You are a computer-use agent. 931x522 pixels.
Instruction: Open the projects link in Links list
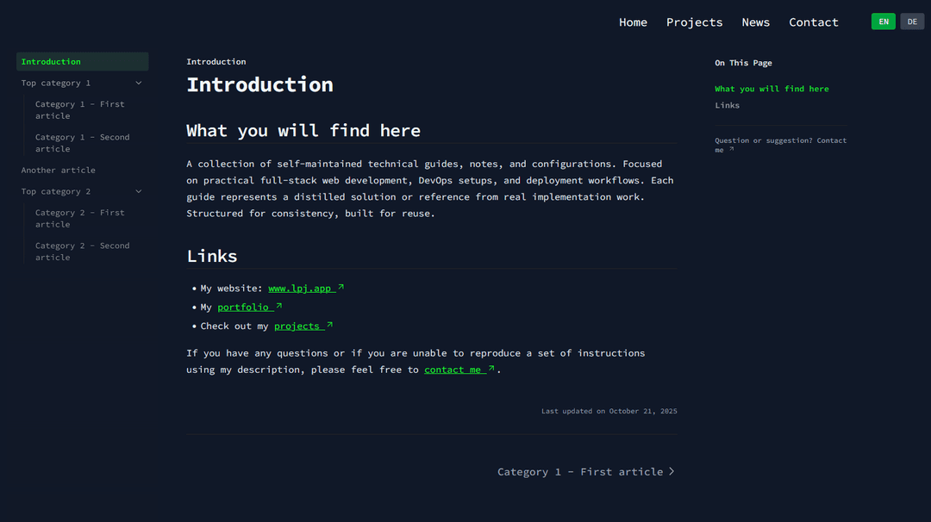[x=297, y=326]
